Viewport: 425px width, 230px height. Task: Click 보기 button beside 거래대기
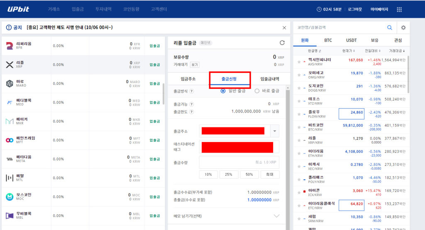(195, 65)
